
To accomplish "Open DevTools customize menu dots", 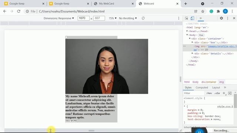I will [x=228, y=18].
